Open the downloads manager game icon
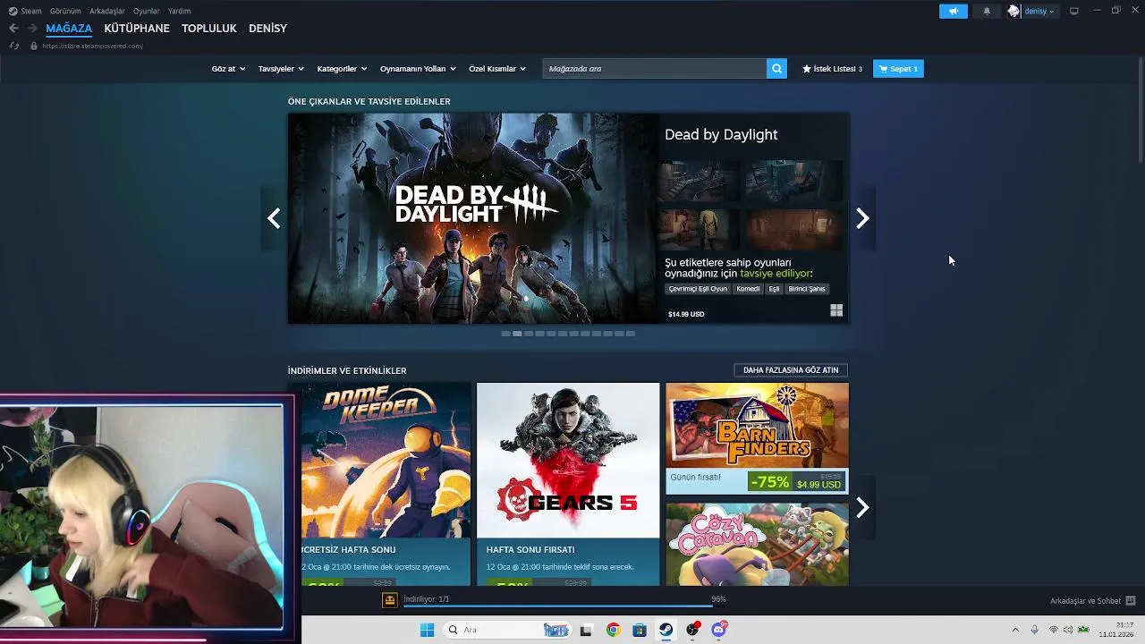Viewport: 1145px width, 644px height. click(390, 600)
